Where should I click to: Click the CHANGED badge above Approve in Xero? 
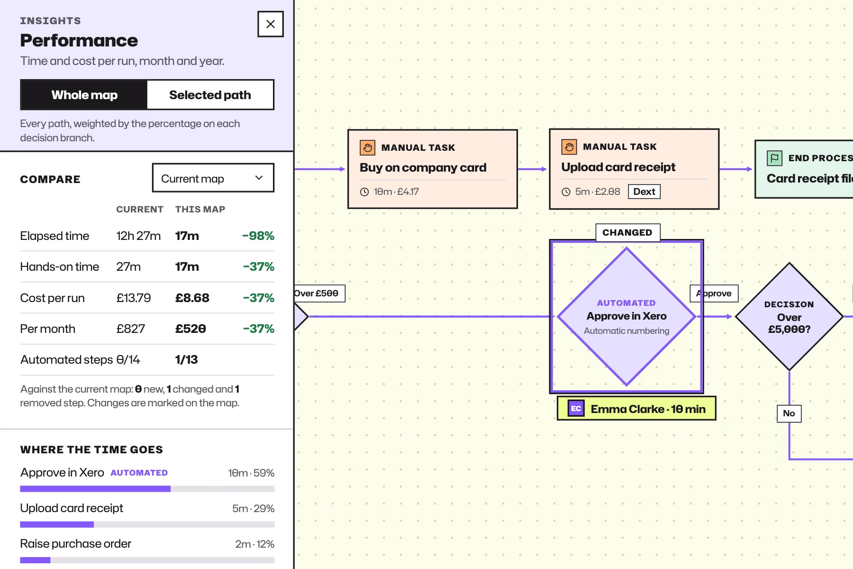pos(627,233)
